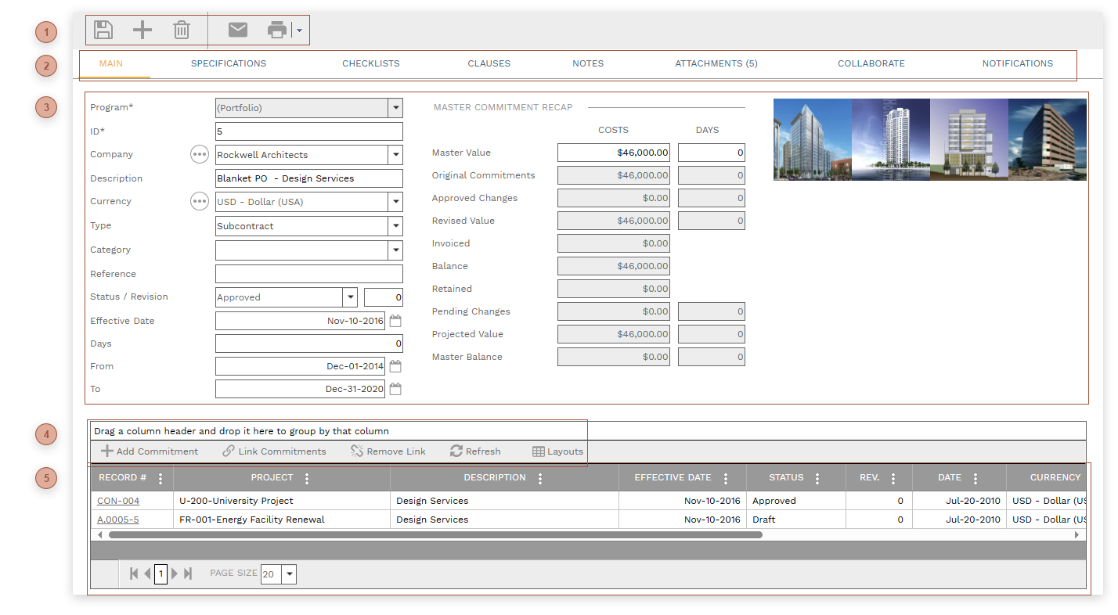
Task: Switch to the Specifications tab
Action: coord(229,63)
